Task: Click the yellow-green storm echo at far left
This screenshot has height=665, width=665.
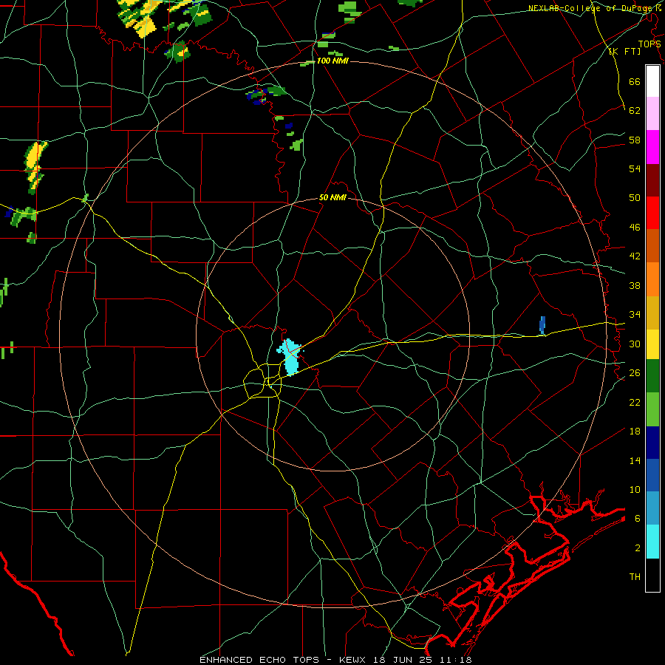Action: pyautogui.click(x=35, y=167)
